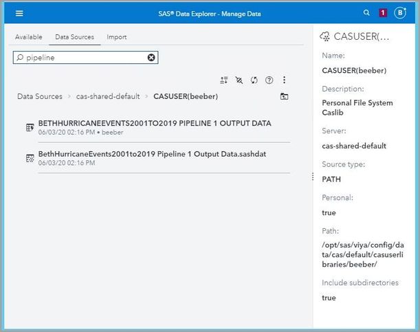This screenshot has height=332, width=420.
Task: Click the sort order icon
Action: (x=224, y=80)
